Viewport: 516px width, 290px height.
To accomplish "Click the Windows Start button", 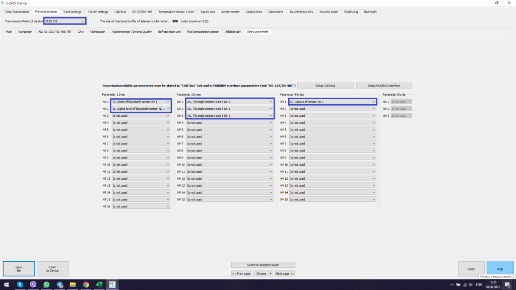I will click(x=6, y=285).
